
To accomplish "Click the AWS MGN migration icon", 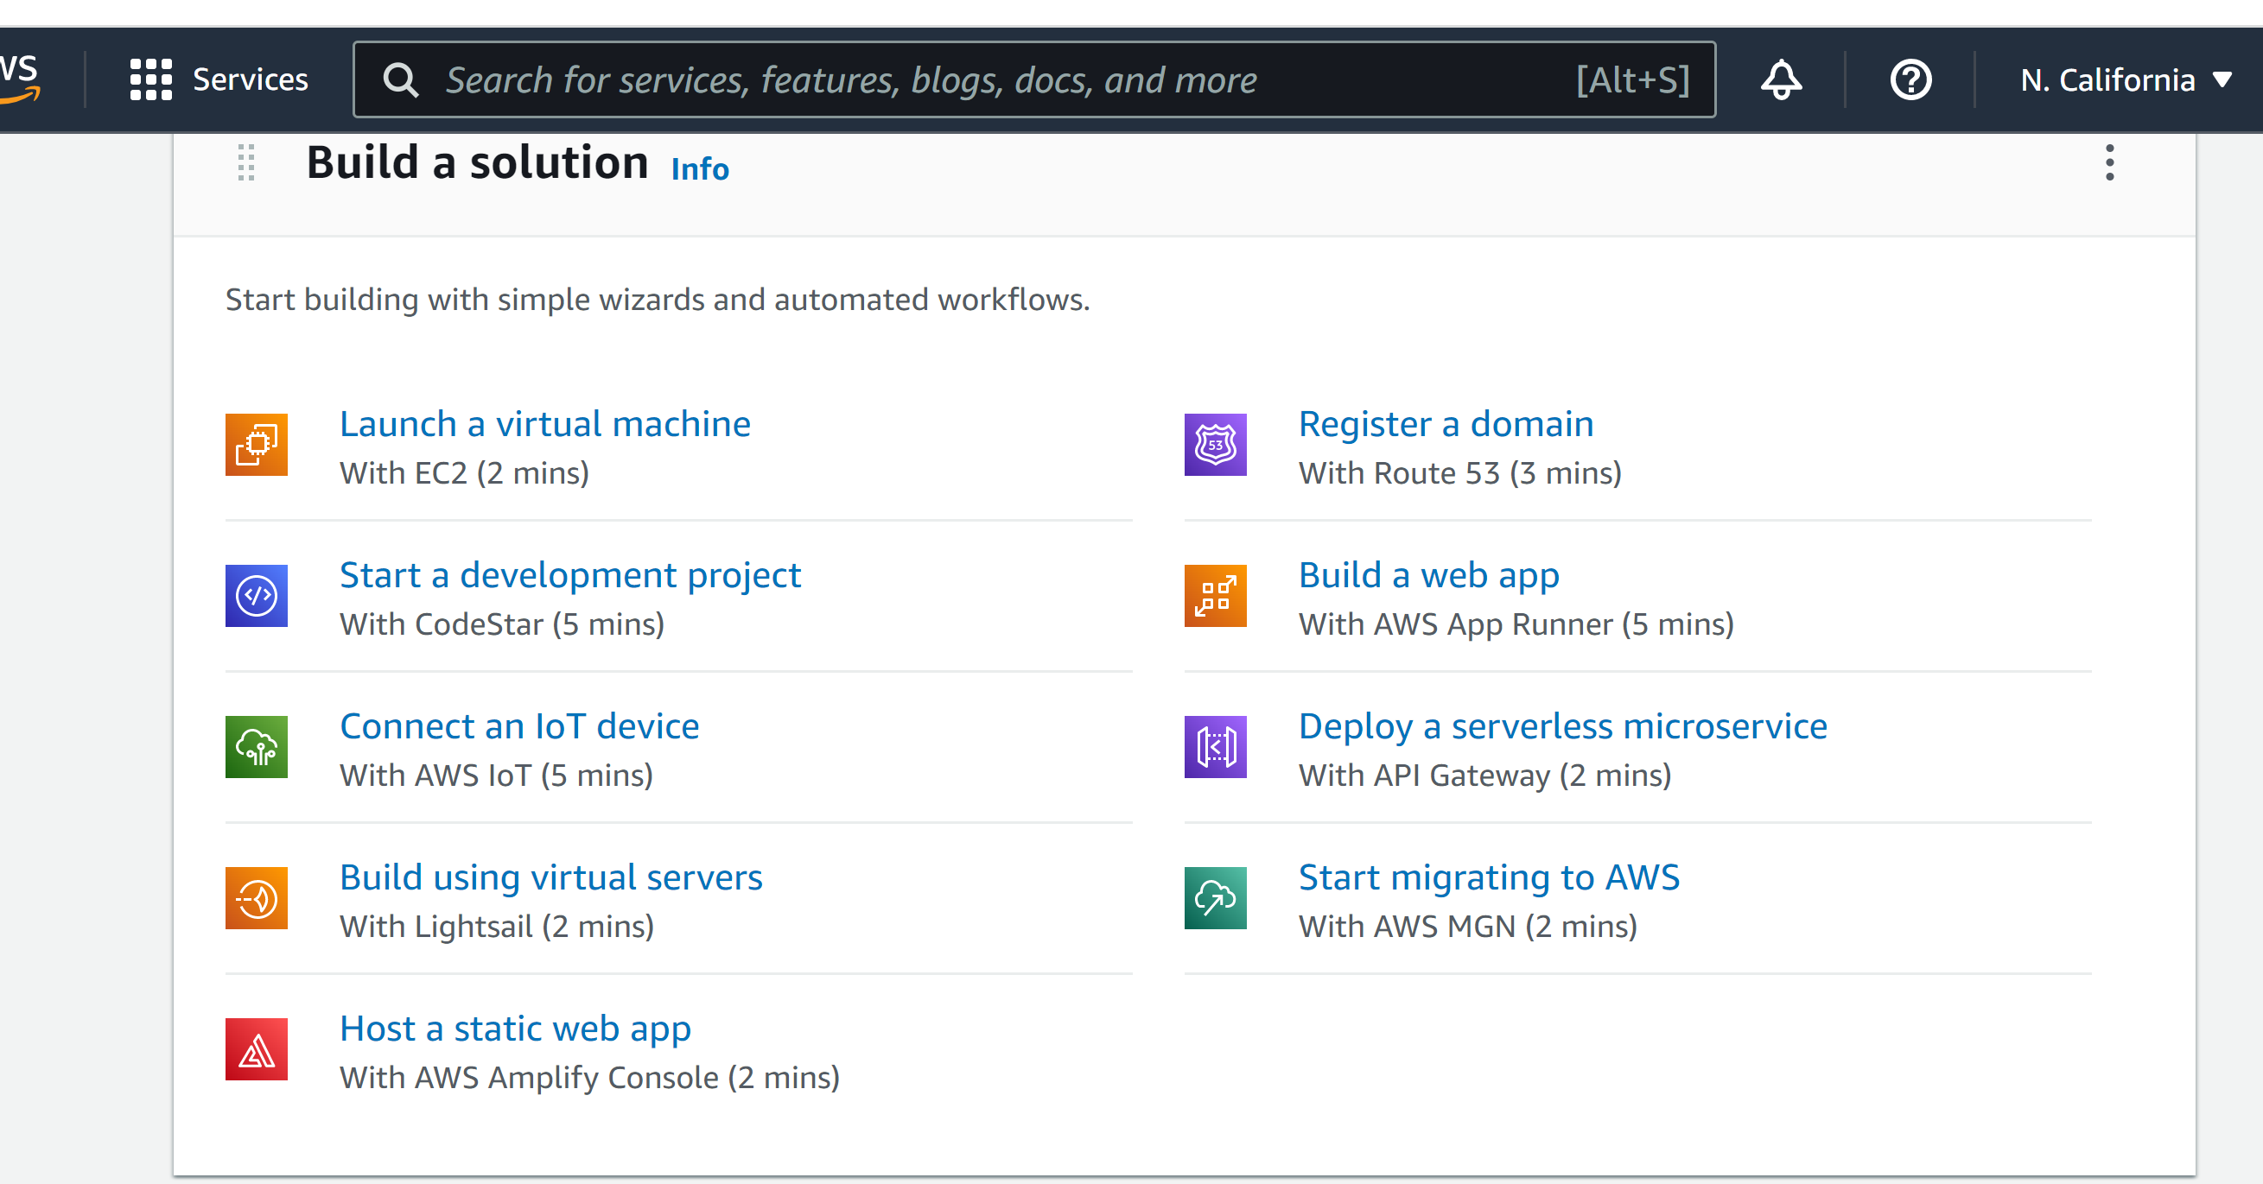I will [x=1215, y=897].
